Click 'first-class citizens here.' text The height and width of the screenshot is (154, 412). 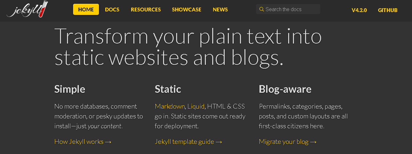coord(291,126)
